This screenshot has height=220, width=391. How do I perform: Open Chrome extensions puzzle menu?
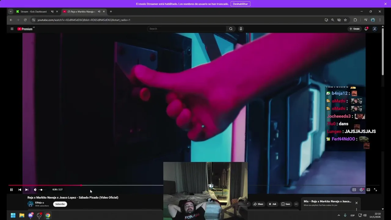tap(355, 20)
